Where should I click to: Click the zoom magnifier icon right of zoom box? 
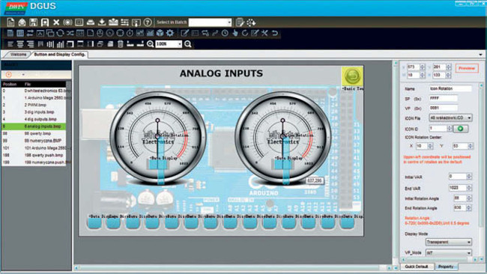[187, 44]
